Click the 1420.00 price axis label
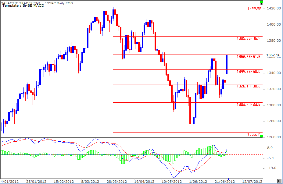The height and width of the screenshot is (184, 283). (274, 9)
